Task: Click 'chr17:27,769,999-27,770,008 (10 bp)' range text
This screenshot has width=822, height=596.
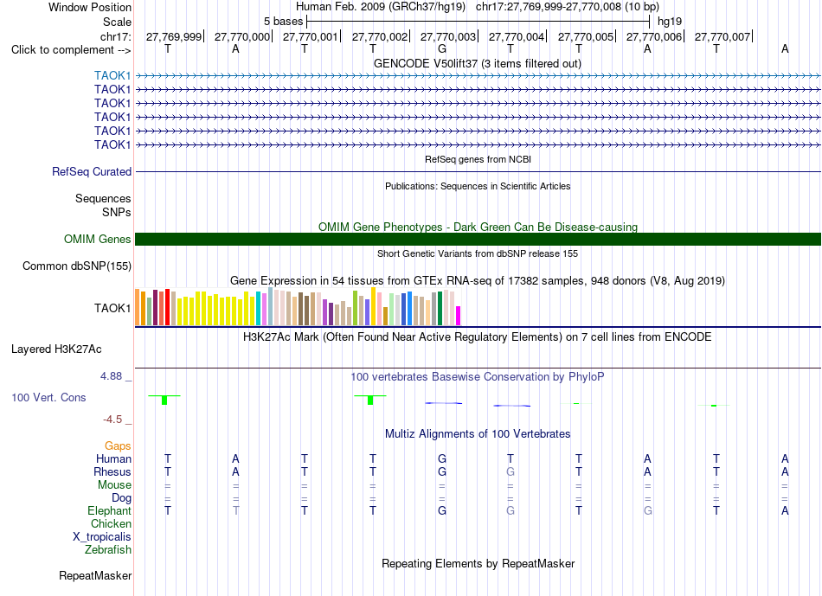Action: click(x=568, y=7)
